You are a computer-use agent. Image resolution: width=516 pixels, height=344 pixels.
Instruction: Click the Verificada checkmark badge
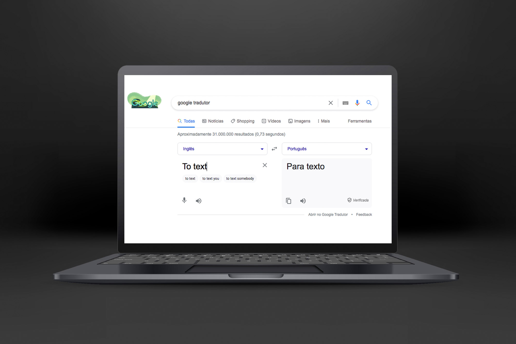tap(350, 200)
